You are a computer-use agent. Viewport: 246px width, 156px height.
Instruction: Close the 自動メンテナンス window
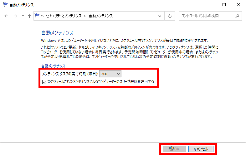click(x=238, y=5)
